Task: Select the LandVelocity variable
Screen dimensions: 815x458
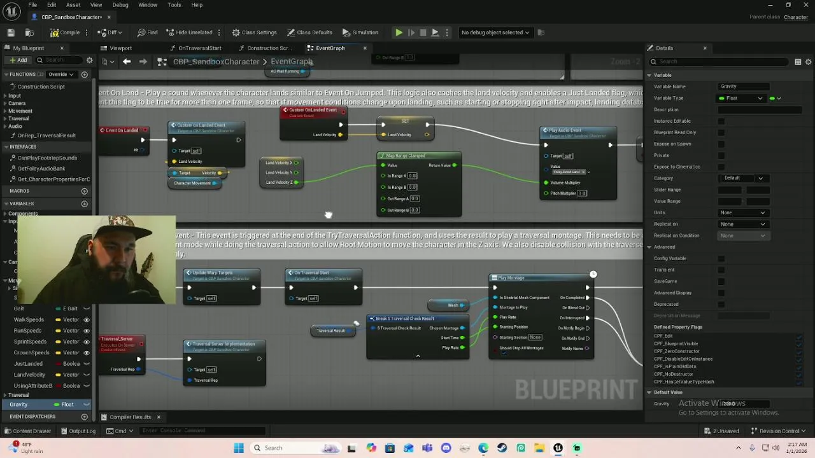Action: [x=30, y=375]
